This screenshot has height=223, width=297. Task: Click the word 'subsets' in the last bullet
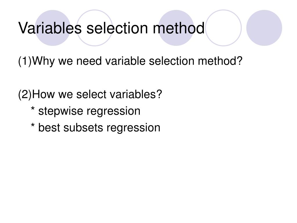click(x=83, y=128)
